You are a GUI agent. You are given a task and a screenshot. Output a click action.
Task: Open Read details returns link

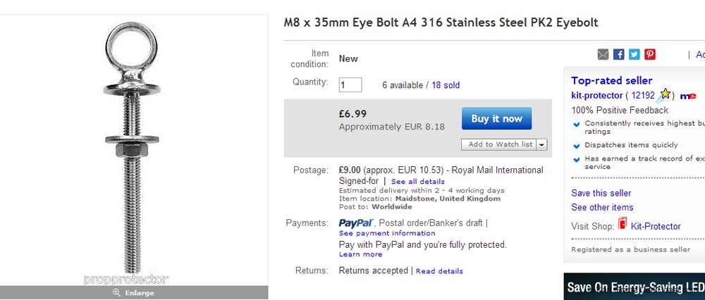(439, 271)
